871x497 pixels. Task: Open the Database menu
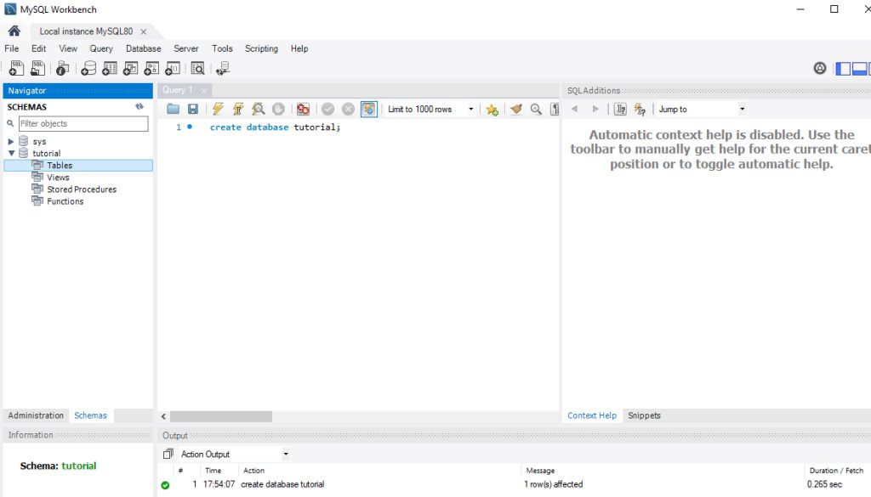[x=143, y=48]
